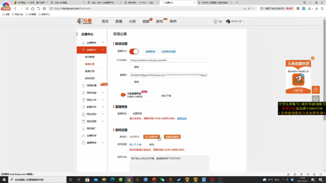326x183 pixels.
Task: Click the rtmp address field
Action: tap(169, 60)
